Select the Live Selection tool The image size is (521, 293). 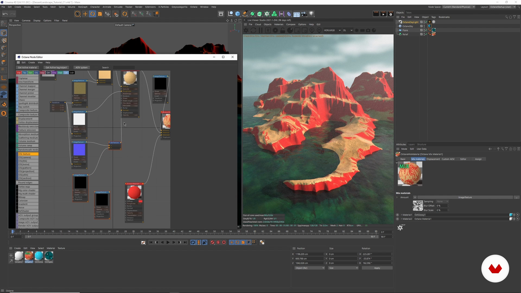[x=77, y=14]
